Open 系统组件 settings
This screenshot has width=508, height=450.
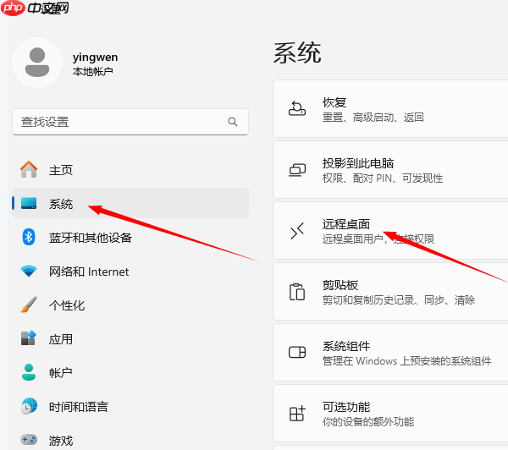click(390, 352)
